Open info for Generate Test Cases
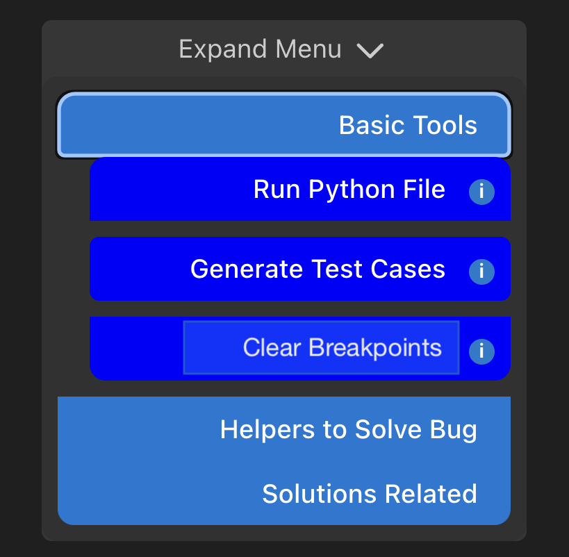 point(481,271)
